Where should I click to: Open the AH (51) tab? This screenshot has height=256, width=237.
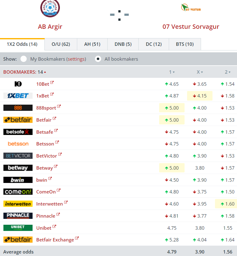coord(92,44)
